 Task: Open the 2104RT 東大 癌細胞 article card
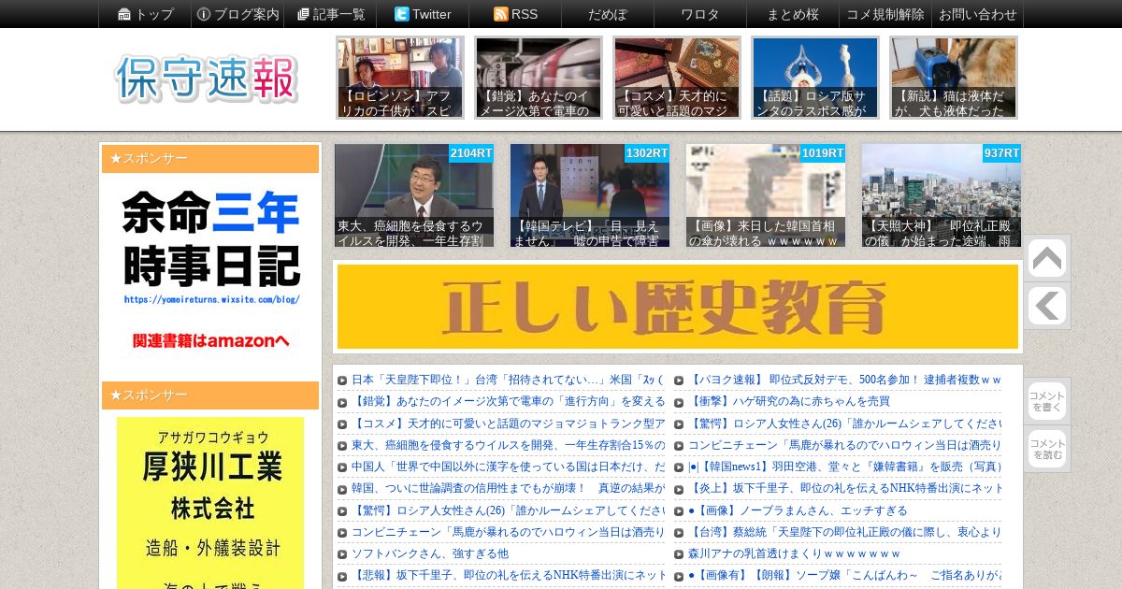pos(414,195)
